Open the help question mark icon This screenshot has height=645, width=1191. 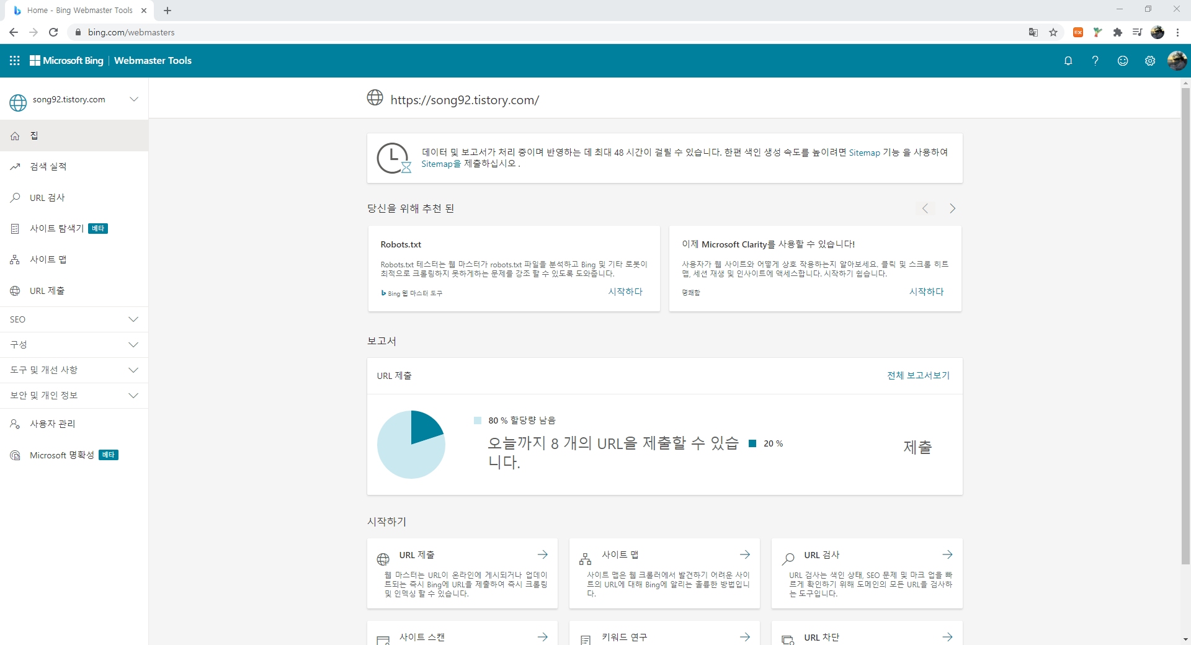tap(1095, 61)
